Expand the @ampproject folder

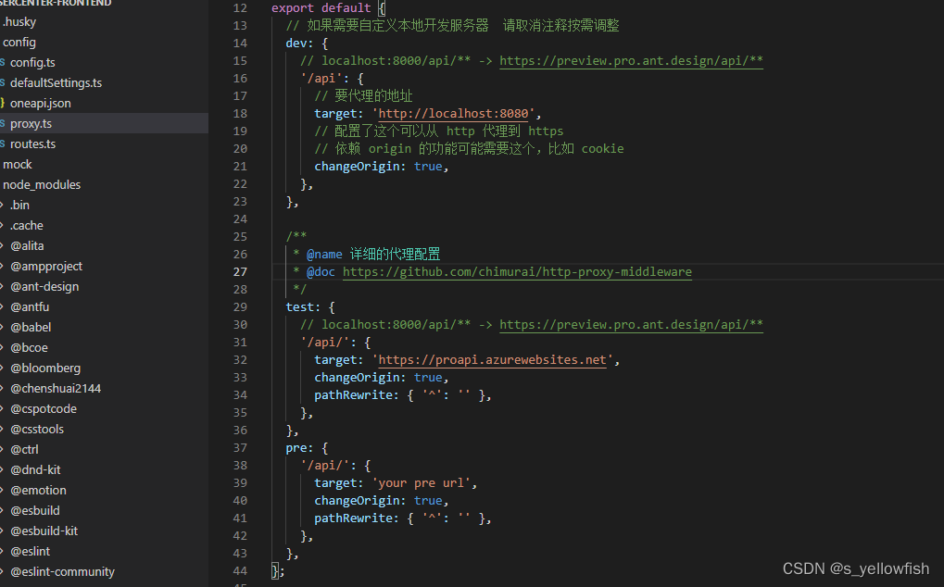pyautogui.click(x=46, y=267)
